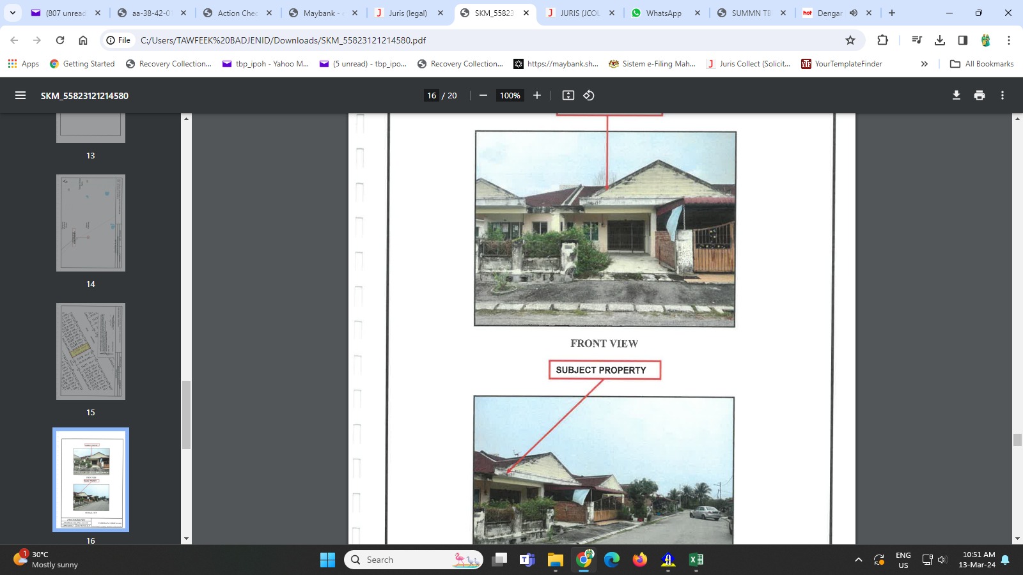Download the PDF from viewer toolbar
The width and height of the screenshot is (1023, 575).
[957, 95]
